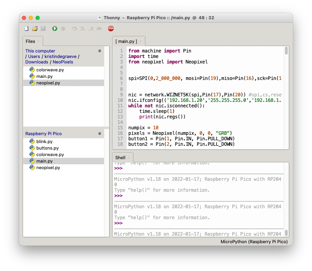Click the Resume debugging icon
This screenshot has width=312, height=271.
tap(99, 28)
